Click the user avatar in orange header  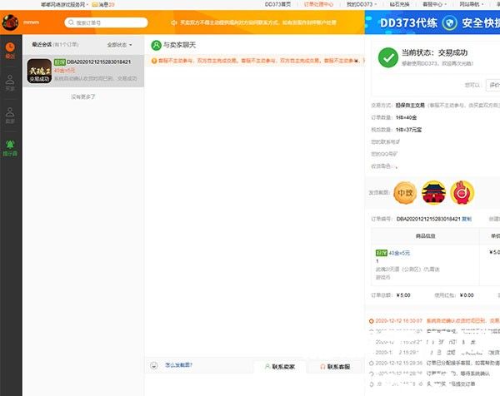point(10,22)
